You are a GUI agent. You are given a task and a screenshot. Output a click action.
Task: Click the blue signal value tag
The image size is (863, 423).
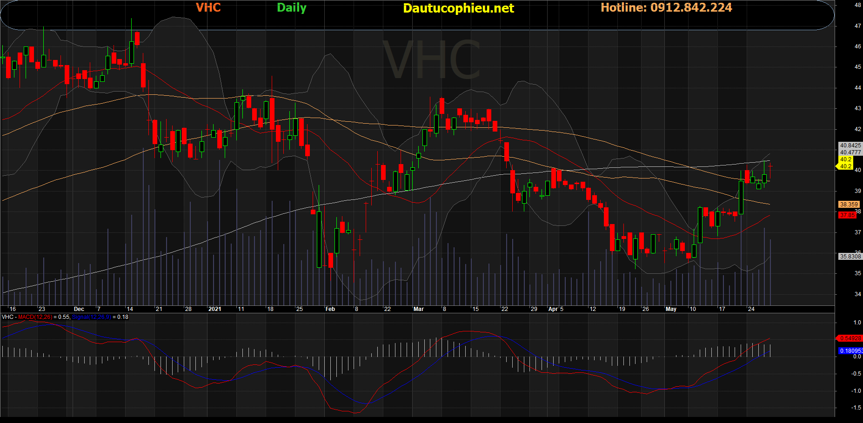click(850, 351)
